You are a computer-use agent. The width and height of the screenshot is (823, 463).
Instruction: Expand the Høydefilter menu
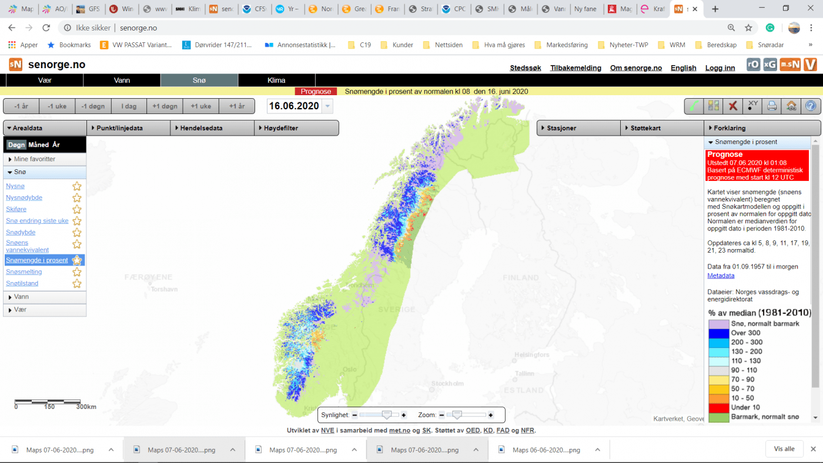pos(297,128)
